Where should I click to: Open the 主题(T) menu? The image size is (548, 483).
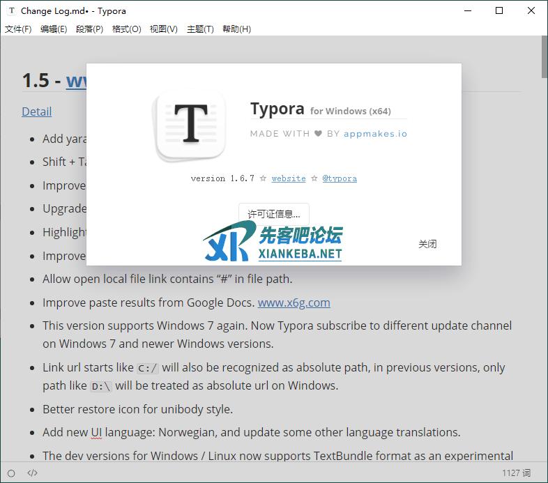200,29
